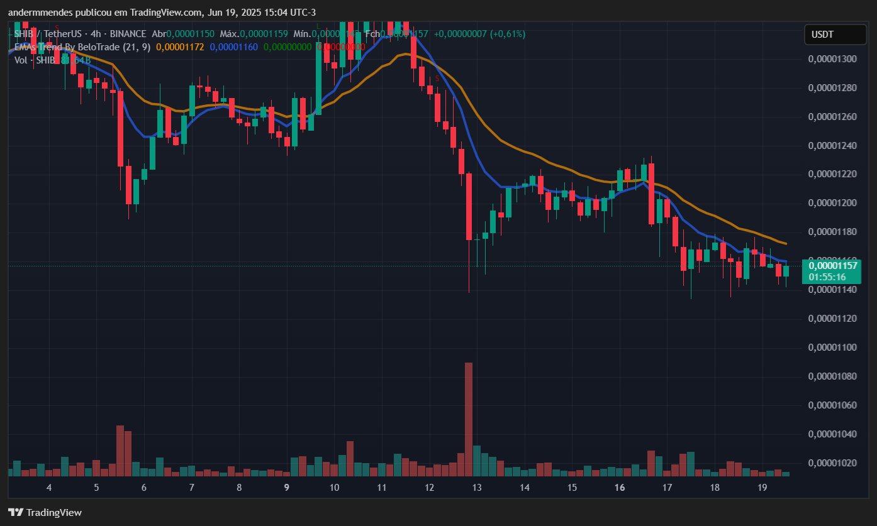Screen dimensions: 877x526
Task: Click date label 19 on time axis
Action: pos(762,488)
